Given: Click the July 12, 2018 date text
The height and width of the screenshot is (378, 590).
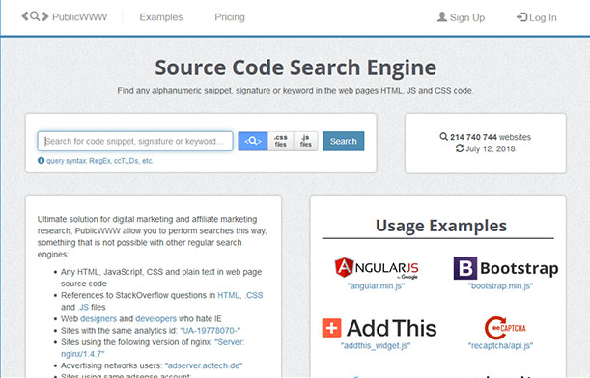Looking at the screenshot, I should tap(491, 149).
